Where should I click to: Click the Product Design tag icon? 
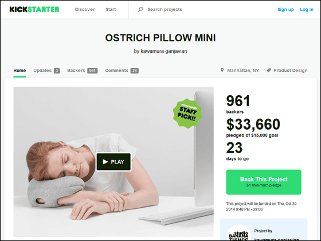pyautogui.click(x=269, y=70)
